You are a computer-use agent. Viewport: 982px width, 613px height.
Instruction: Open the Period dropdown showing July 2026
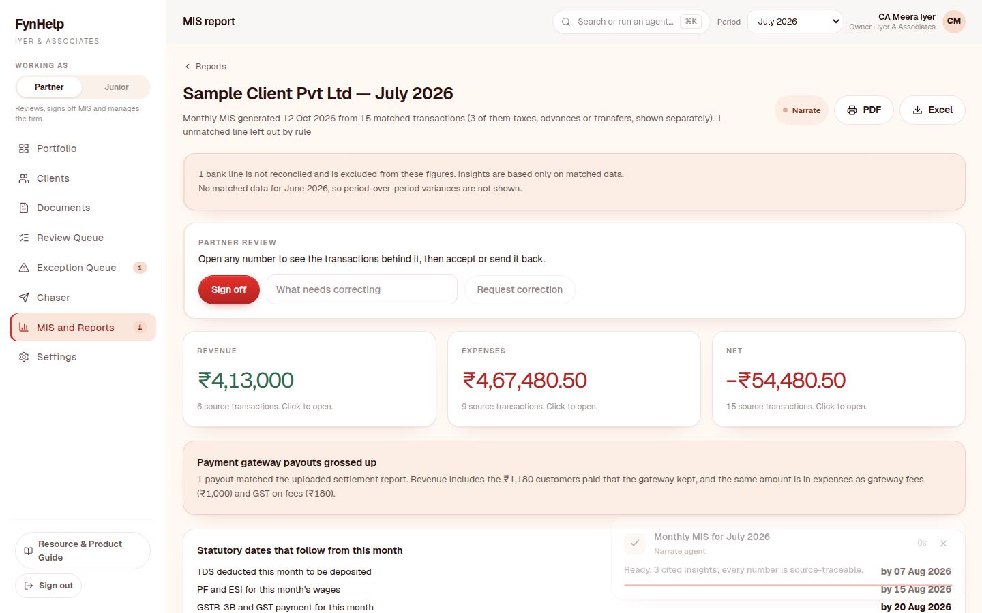pyautogui.click(x=794, y=21)
